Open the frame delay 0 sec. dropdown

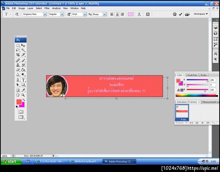[x=184, y=120]
